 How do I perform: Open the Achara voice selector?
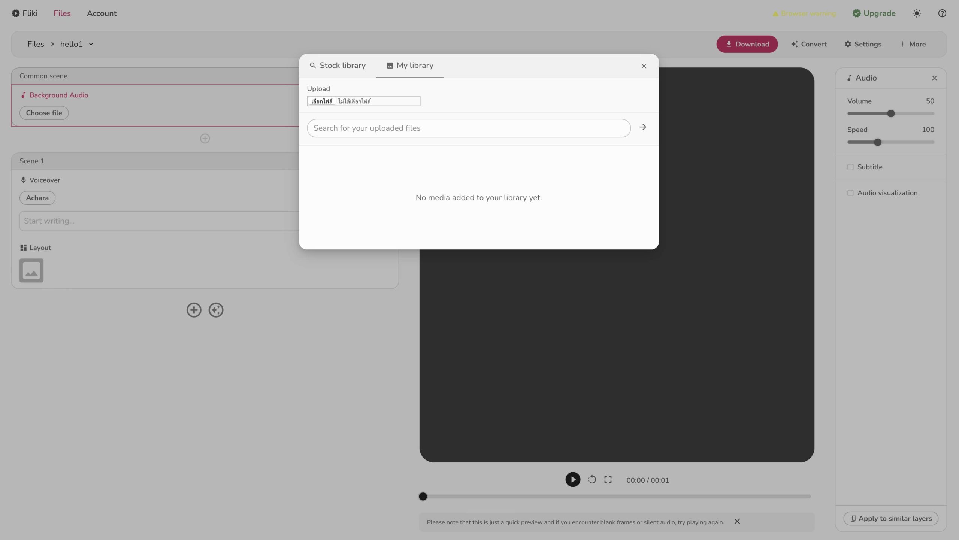[37, 198]
